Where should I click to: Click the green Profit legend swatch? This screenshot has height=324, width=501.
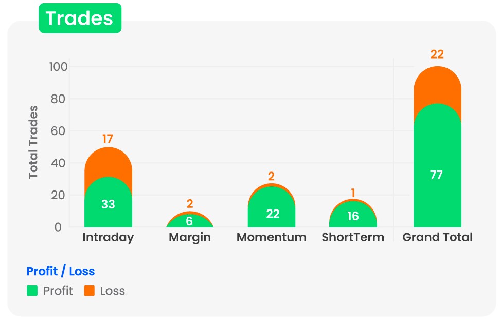pos(32,291)
